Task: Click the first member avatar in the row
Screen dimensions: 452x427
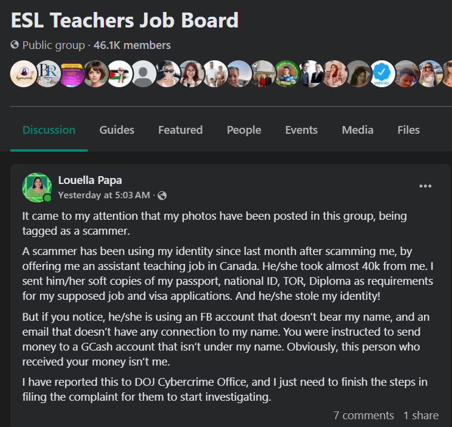Action: tap(23, 74)
